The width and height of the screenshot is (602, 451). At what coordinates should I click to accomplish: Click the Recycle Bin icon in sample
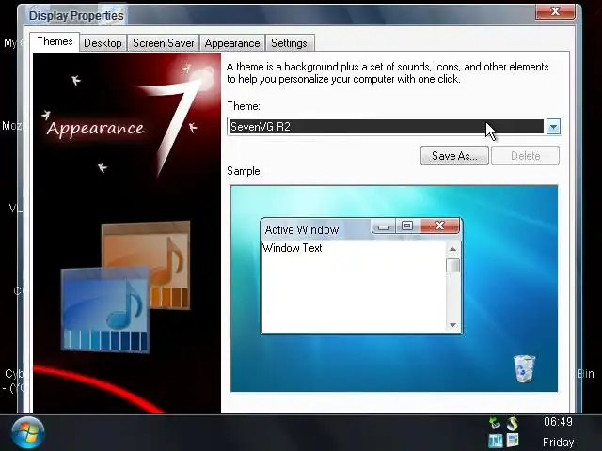(x=524, y=368)
